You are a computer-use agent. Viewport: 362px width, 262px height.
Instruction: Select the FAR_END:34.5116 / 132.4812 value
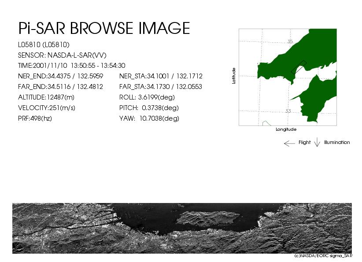tap(60, 87)
